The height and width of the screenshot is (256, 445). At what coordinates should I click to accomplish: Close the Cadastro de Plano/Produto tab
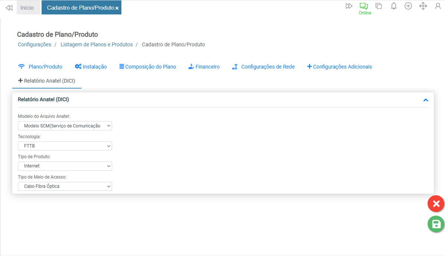click(117, 8)
